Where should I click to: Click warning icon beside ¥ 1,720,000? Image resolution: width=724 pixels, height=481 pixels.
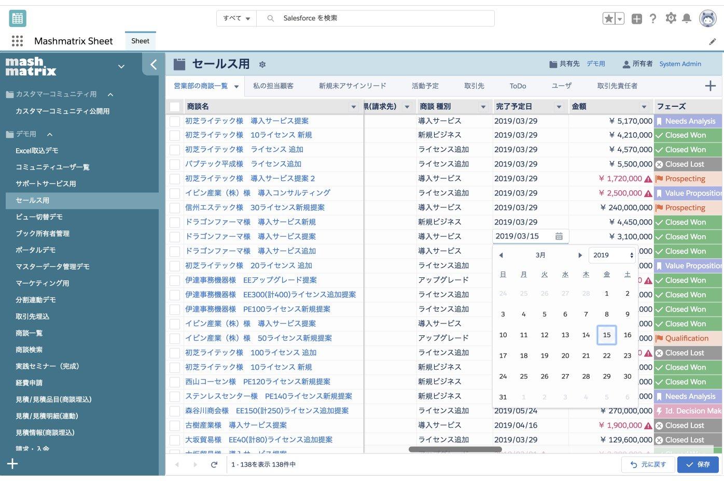(x=648, y=179)
